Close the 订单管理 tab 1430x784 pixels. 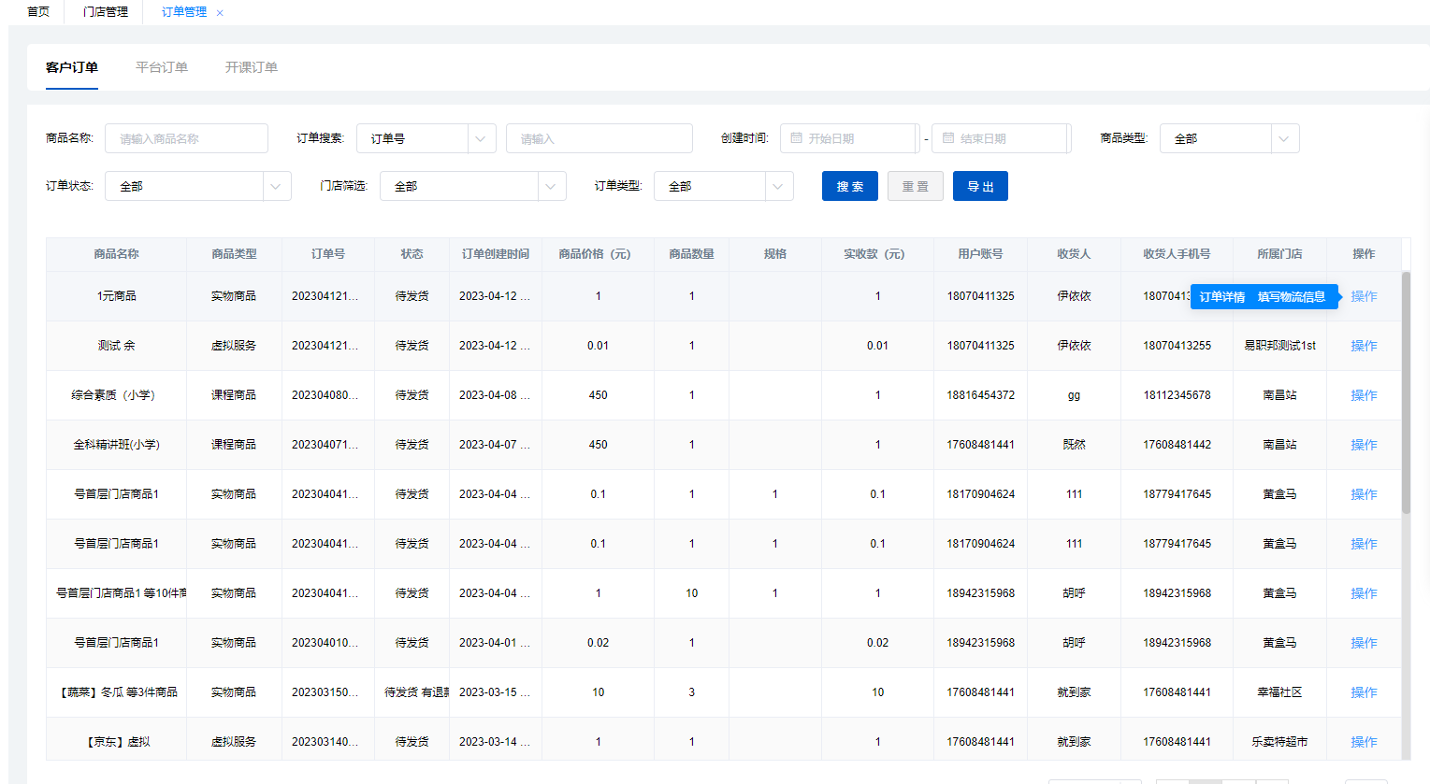click(220, 13)
